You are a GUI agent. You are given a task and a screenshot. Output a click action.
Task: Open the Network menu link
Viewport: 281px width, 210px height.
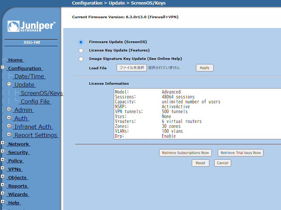pos(19,144)
